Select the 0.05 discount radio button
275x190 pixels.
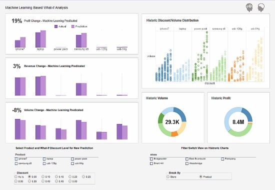29,176
